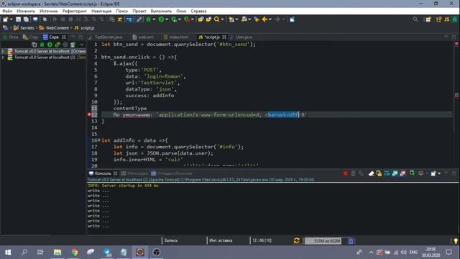Open Windows Start menu
The height and width of the screenshot is (259, 460).
[x=8, y=252]
